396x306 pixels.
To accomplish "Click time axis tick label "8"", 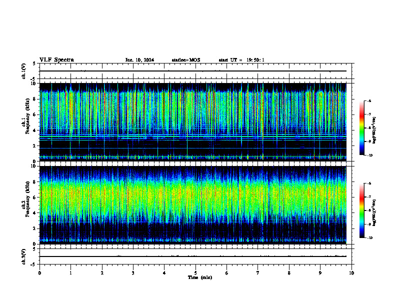I will 289,273.
